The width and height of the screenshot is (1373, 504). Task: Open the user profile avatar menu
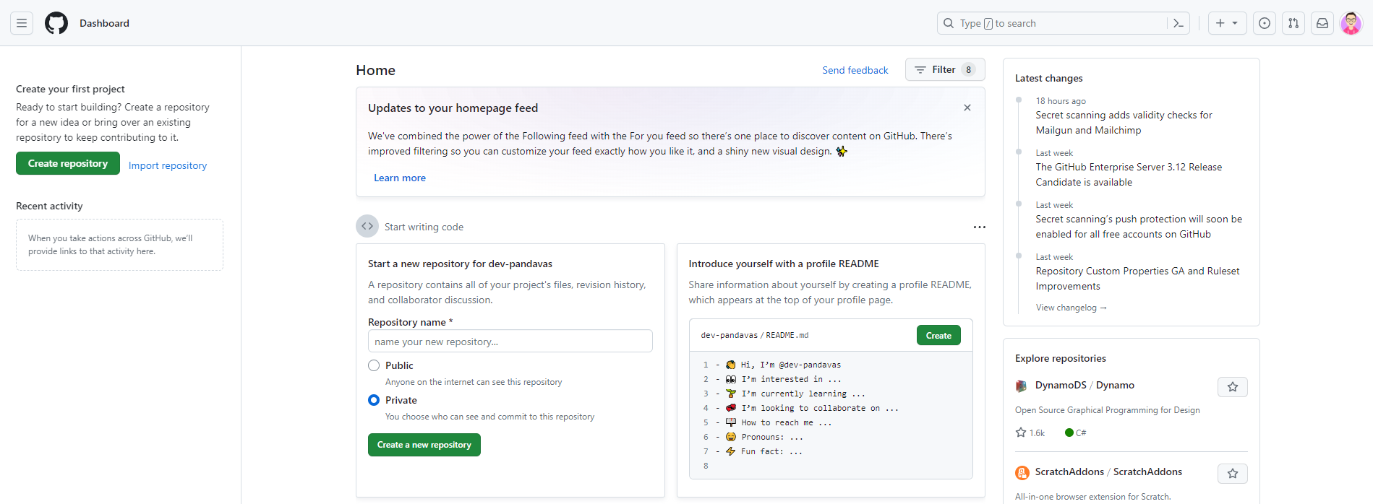1351,23
